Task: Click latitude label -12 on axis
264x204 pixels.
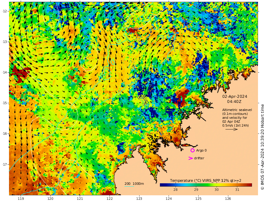Action: tap(4, 11)
